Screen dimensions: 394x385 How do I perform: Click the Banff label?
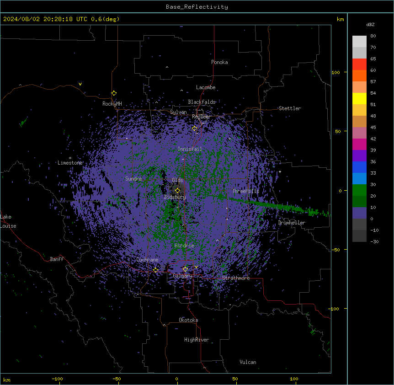tap(57, 259)
